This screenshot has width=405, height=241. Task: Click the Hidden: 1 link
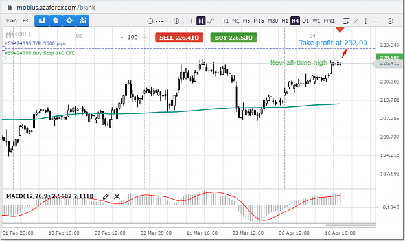(x=19, y=34)
